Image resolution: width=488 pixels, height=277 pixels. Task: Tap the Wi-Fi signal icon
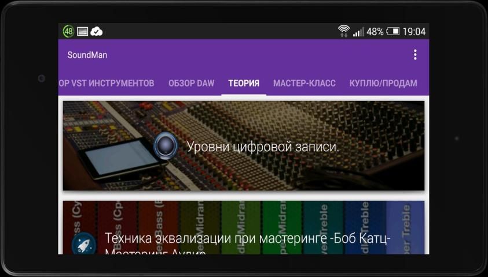click(344, 31)
